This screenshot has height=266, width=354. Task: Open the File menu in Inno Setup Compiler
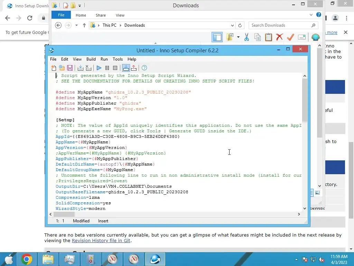[53, 59]
